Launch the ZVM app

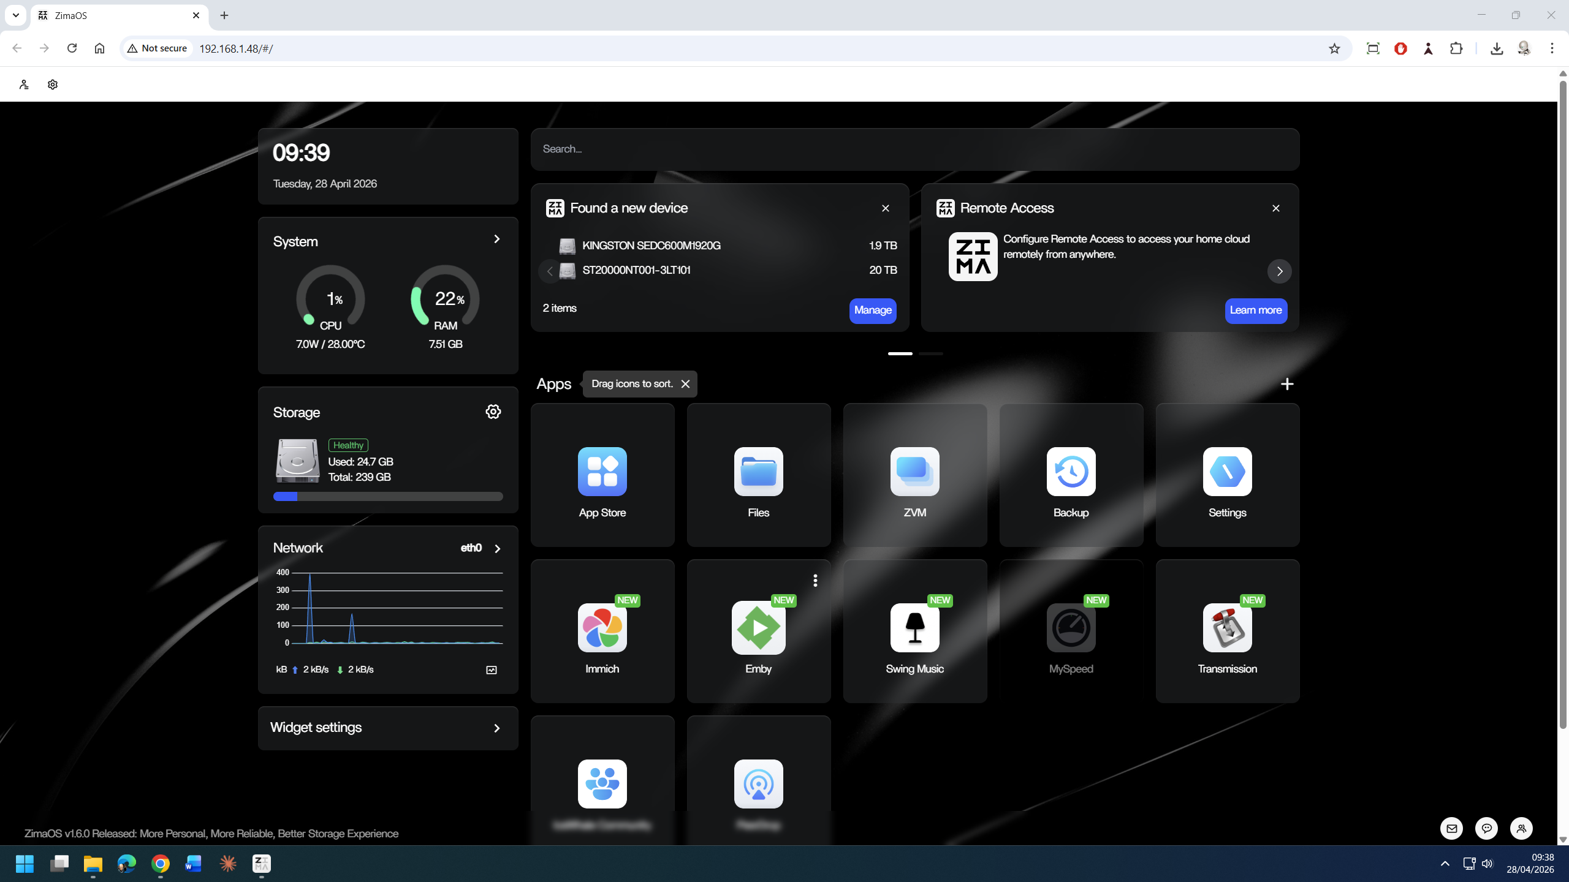[x=914, y=475]
